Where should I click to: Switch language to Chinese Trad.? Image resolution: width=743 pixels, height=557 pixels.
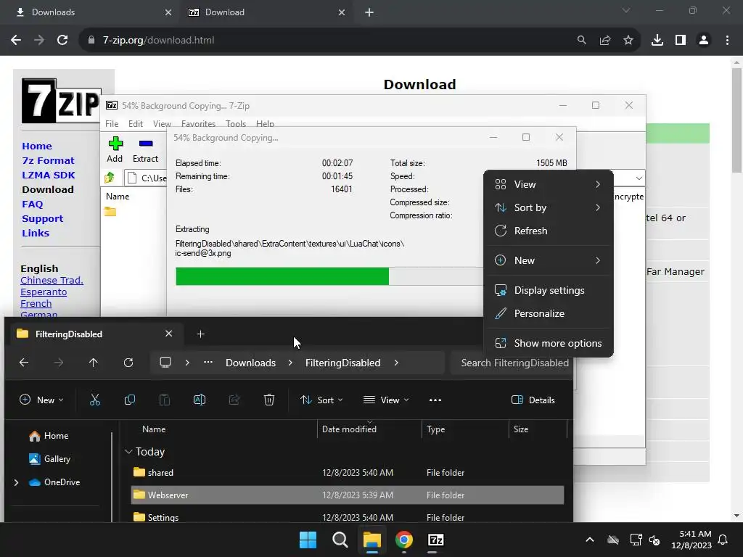tap(52, 281)
